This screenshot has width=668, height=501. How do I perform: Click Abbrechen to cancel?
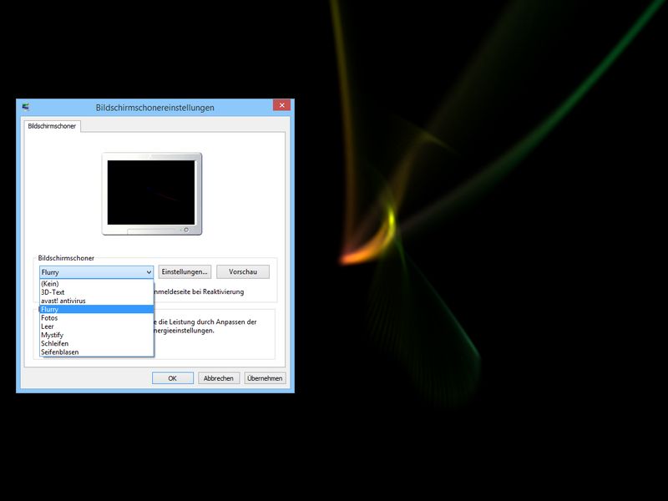click(219, 378)
